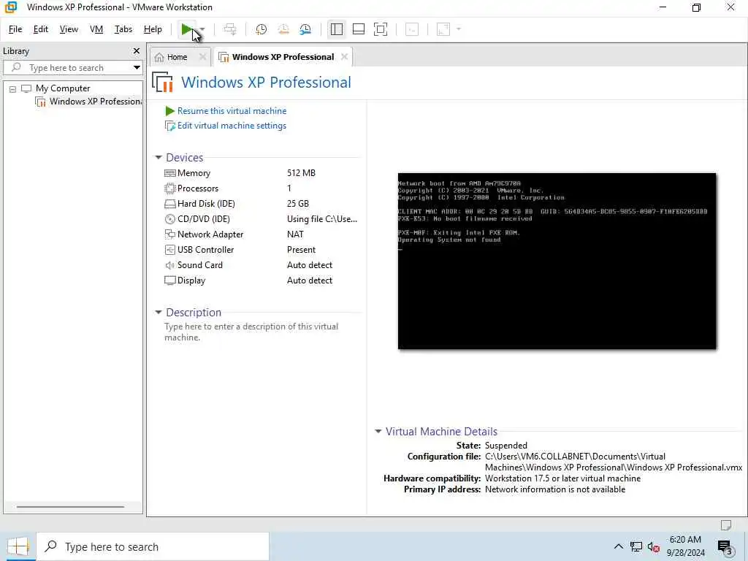Screen dimensions: 748x561
Task: Open the View menu
Action: pos(69,29)
